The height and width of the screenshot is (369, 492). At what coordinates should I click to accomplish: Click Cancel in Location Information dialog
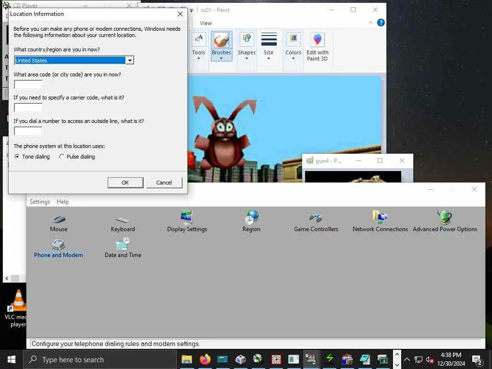point(164,183)
